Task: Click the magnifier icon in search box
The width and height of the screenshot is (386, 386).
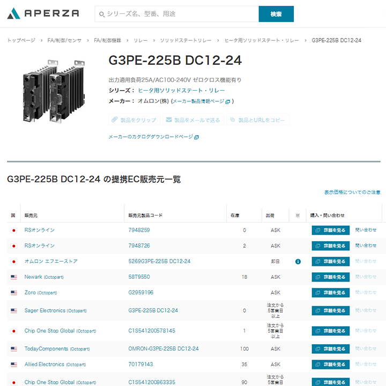Action: (x=102, y=14)
